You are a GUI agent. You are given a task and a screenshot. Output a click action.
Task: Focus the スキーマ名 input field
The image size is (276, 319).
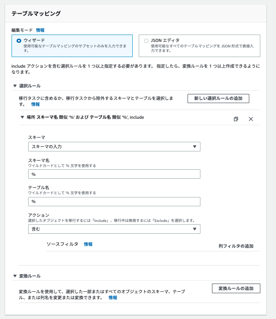point(114,174)
